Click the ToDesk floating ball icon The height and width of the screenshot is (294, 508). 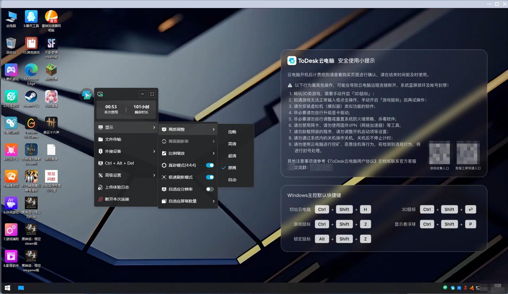click(x=86, y=95)
